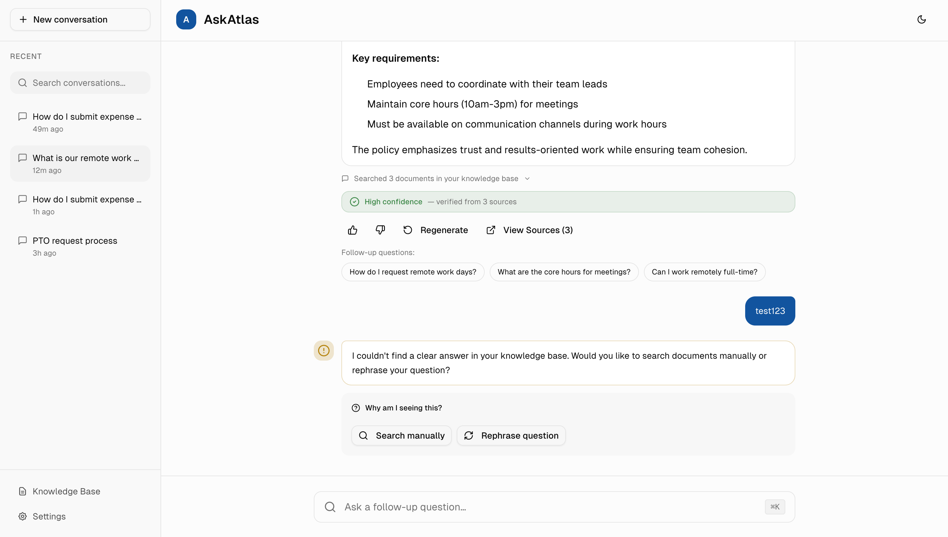Start a New conversation
948x537 pixels.
[80, 19]
